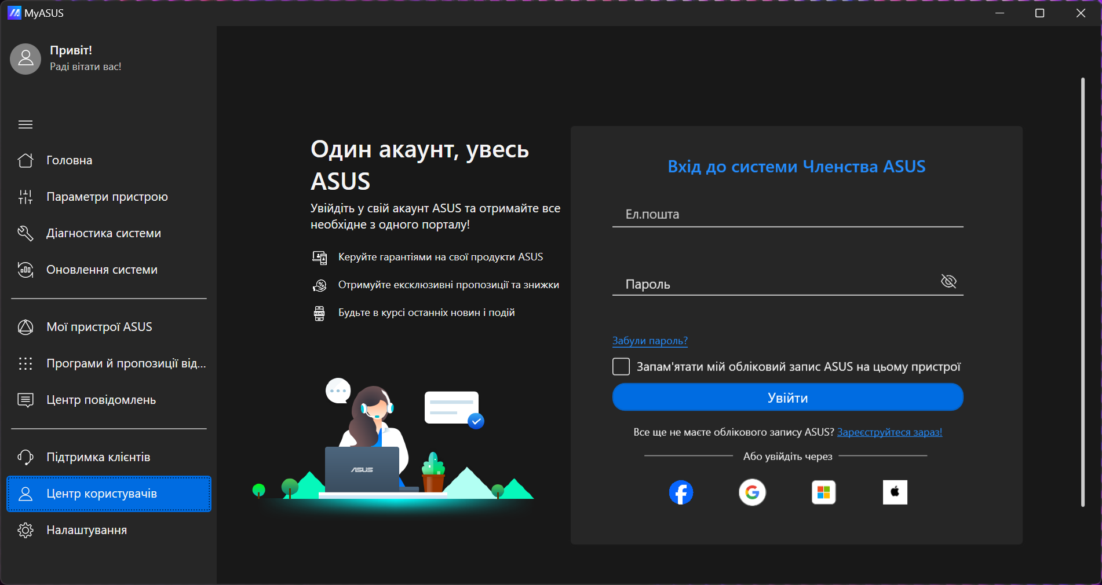Open Програми й пропозиції section
Screen dimensions: 1102x585
109,363
